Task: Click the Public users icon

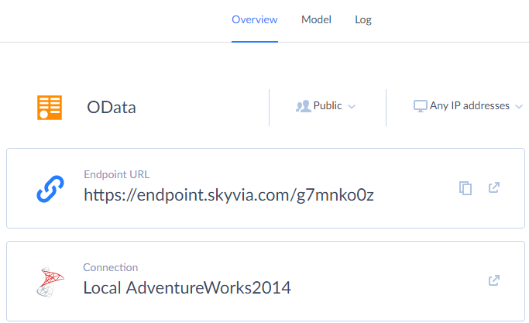Action: tap(304, 106)
